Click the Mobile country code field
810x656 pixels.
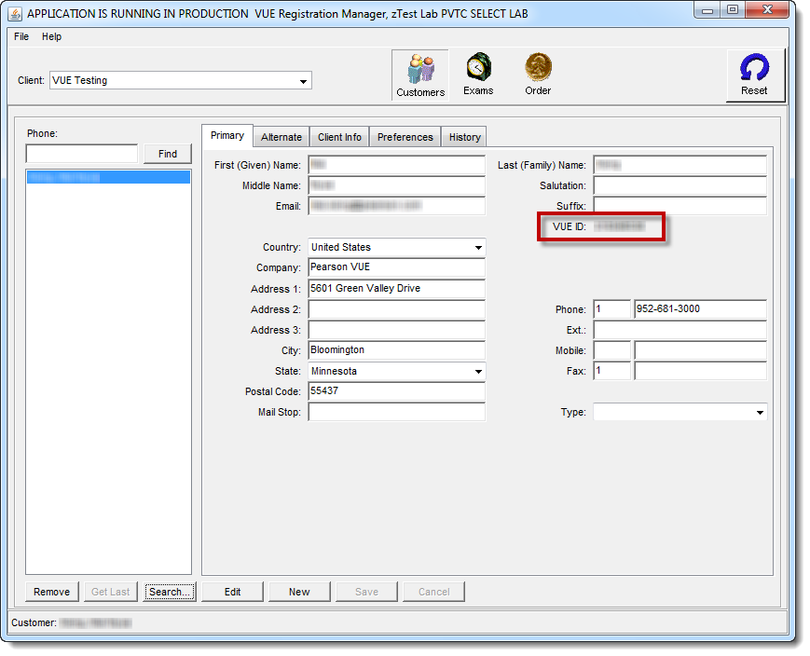tap(612, 350)
